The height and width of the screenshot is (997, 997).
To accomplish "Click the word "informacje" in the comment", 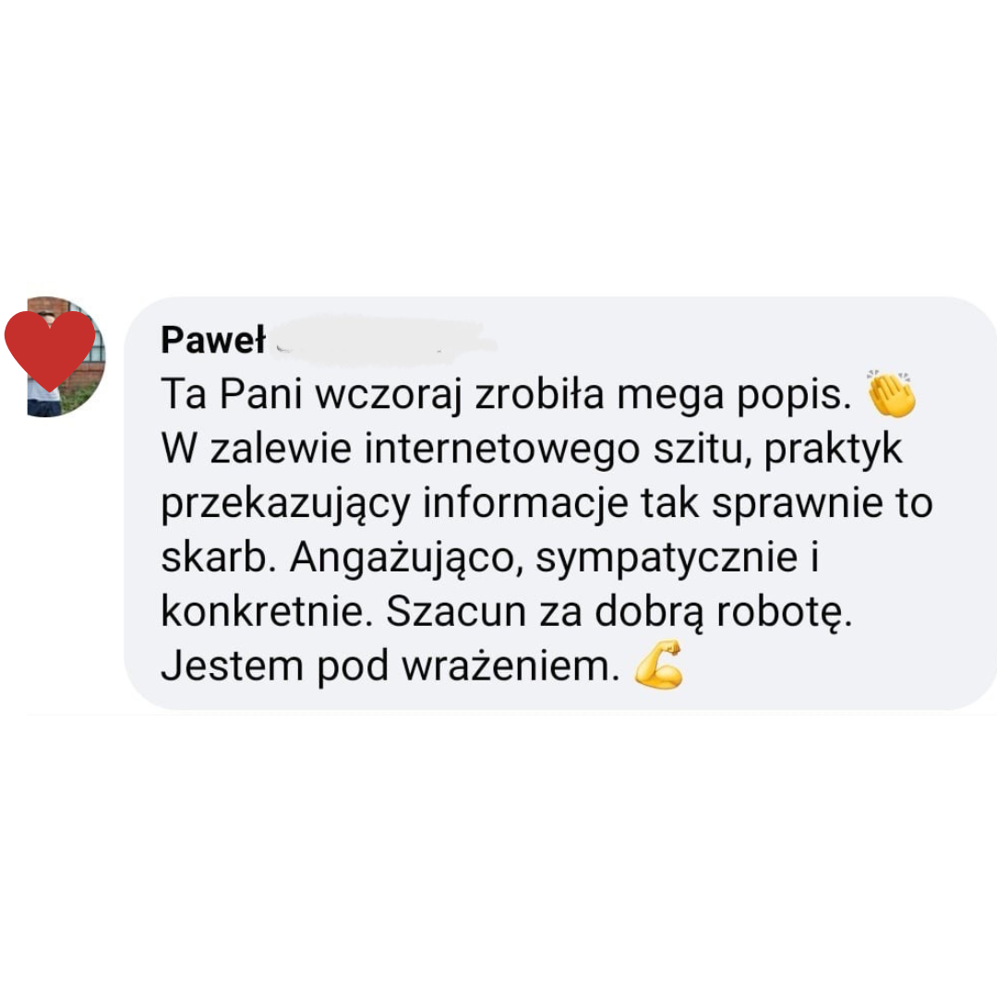I will click(x=525, y=505).
